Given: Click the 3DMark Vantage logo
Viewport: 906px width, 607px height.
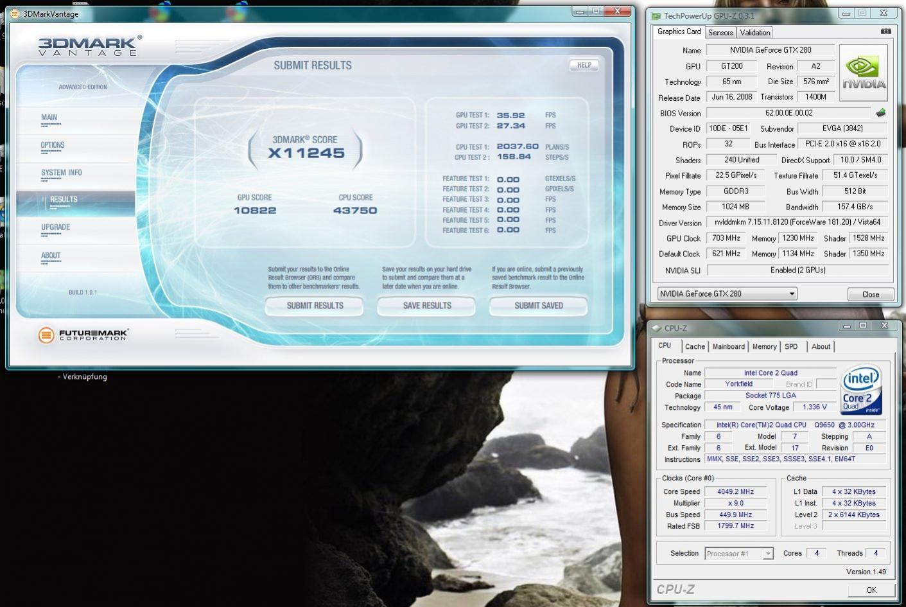Looking at the screenshot, I should click(x=89, y=46).
